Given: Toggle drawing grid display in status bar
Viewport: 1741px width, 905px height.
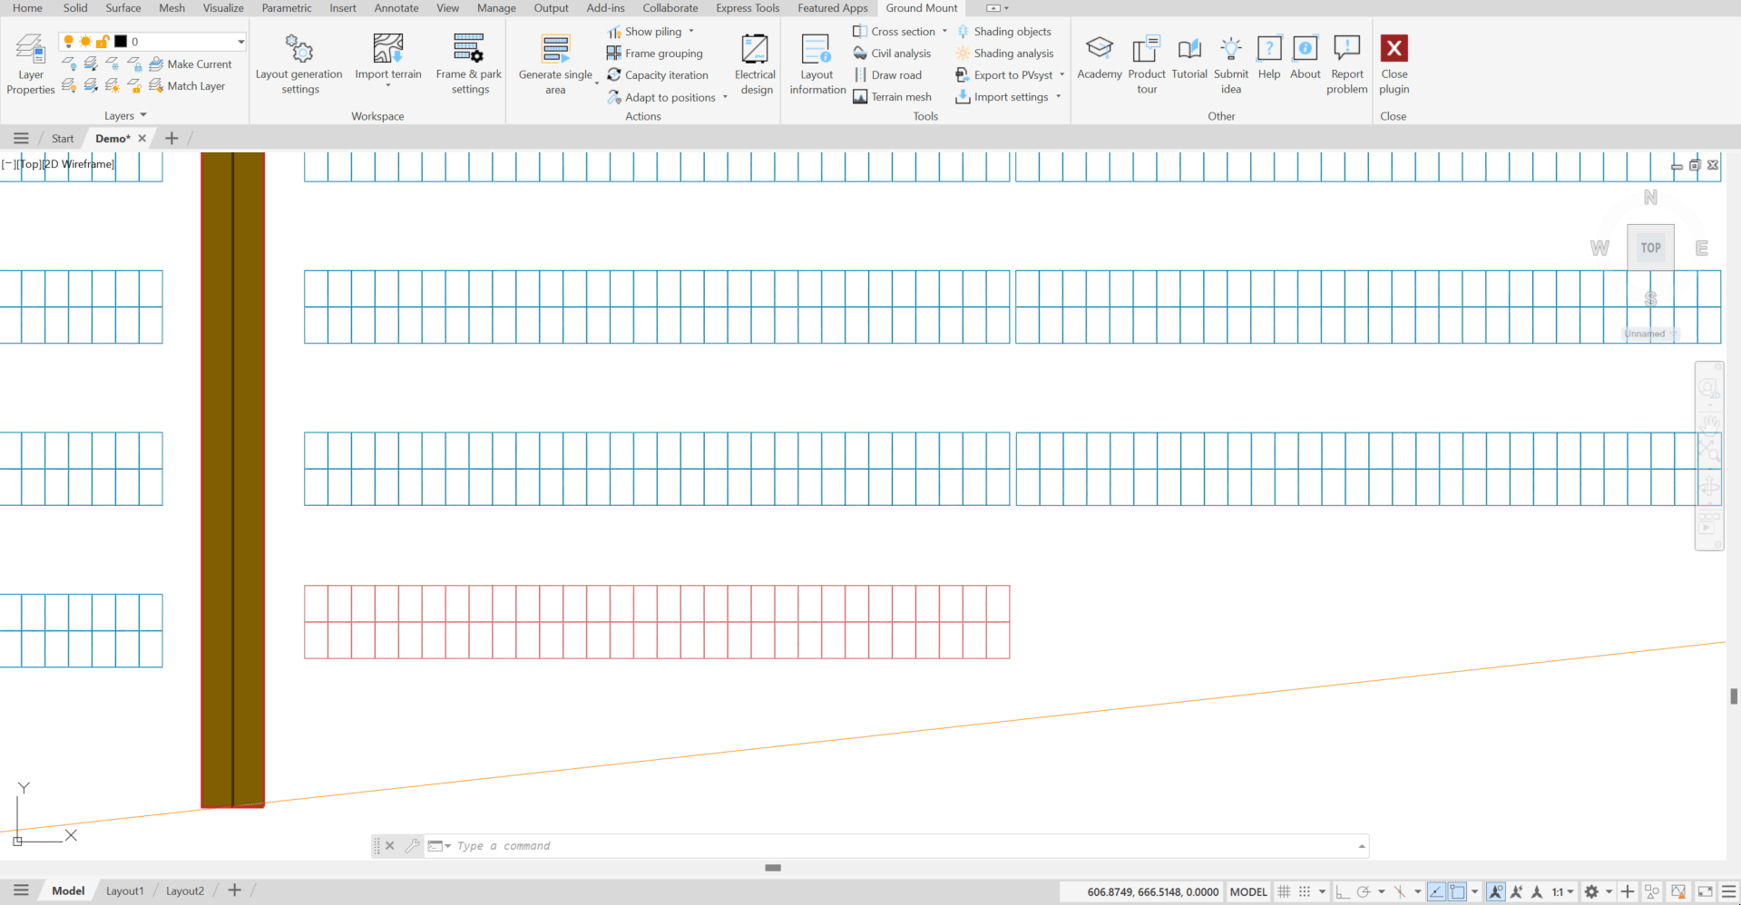Looking at the screenshot, I should pyautogui.click(x=1284, y=891).
